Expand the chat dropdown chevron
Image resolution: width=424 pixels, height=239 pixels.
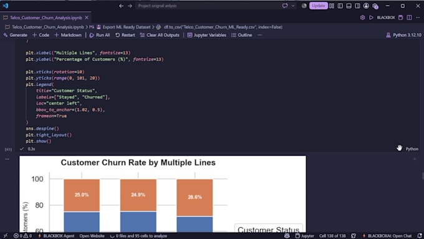click(293, 6)
